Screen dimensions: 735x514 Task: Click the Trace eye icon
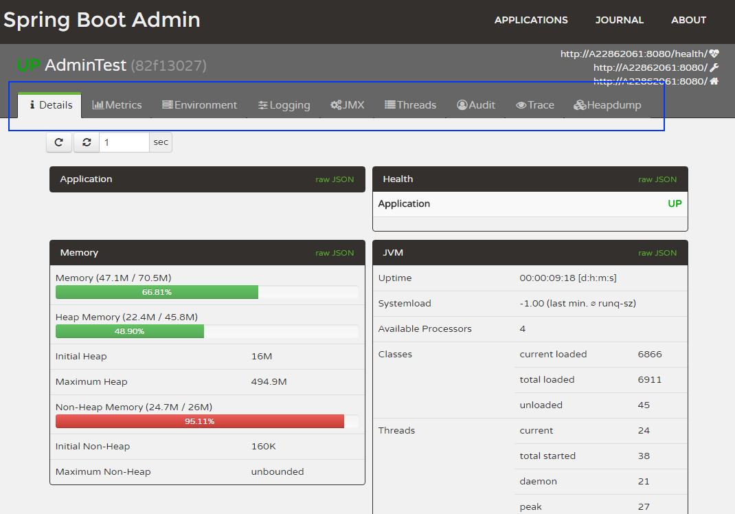click(521, 105)
